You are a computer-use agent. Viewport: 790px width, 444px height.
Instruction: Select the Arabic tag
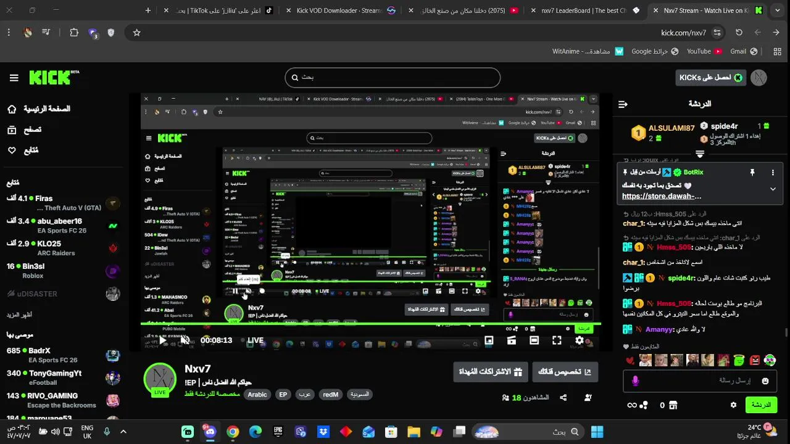257,395
